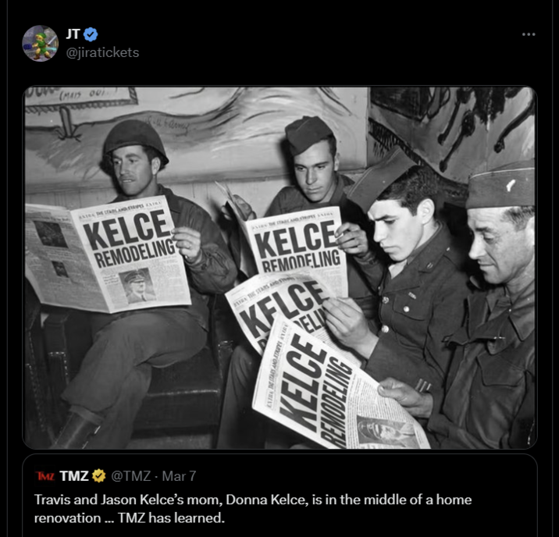Click the TMZ logo in quoted post
Image resolution: width=559 pixels, height=537 pixels.
[x=44, y=475]
